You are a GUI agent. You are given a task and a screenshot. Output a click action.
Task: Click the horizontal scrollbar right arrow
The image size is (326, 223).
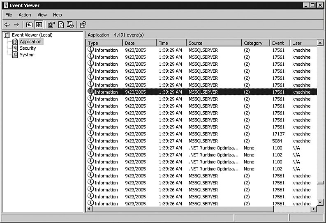[314, 209]
